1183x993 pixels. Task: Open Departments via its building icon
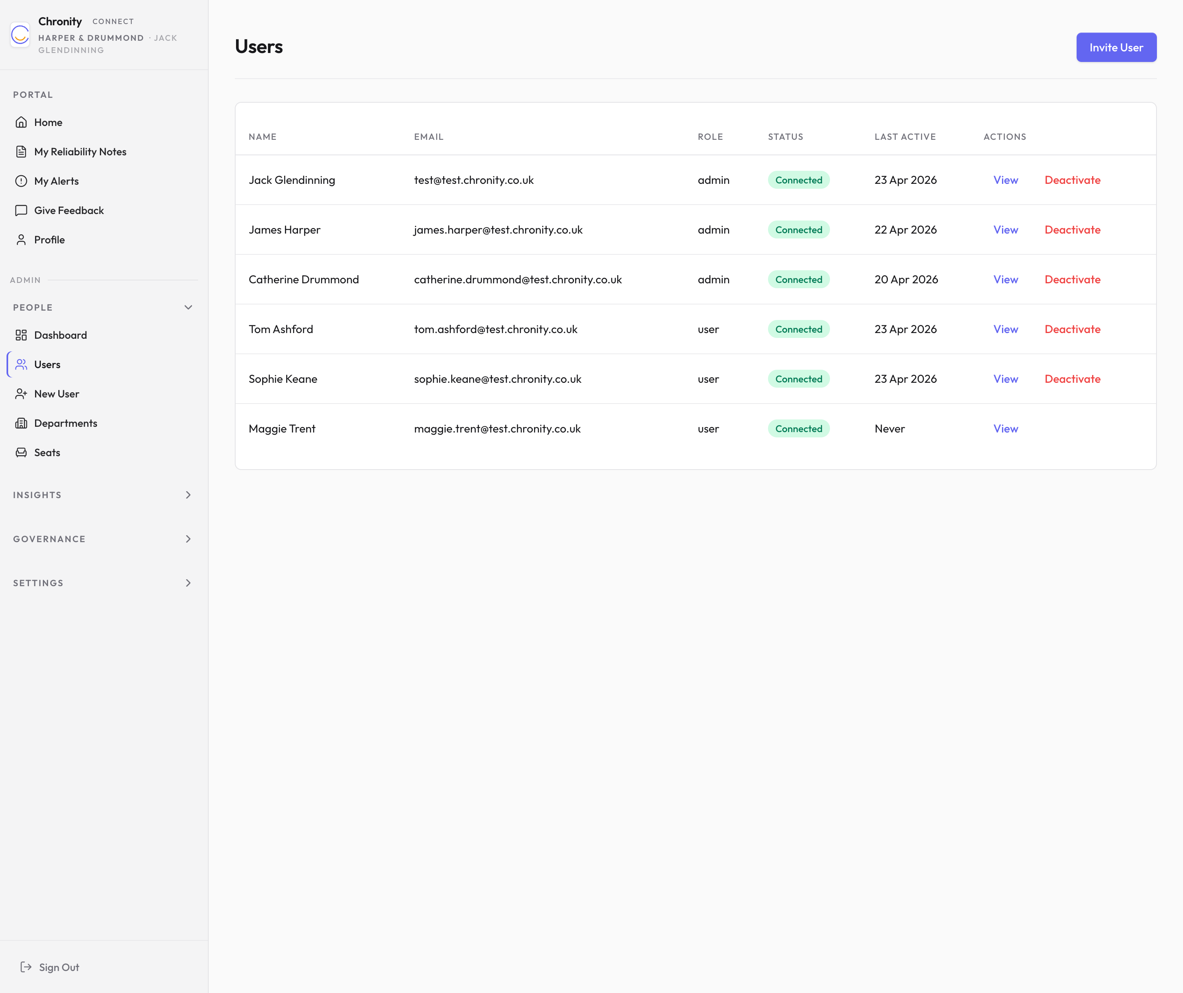(x=22, y=423)
